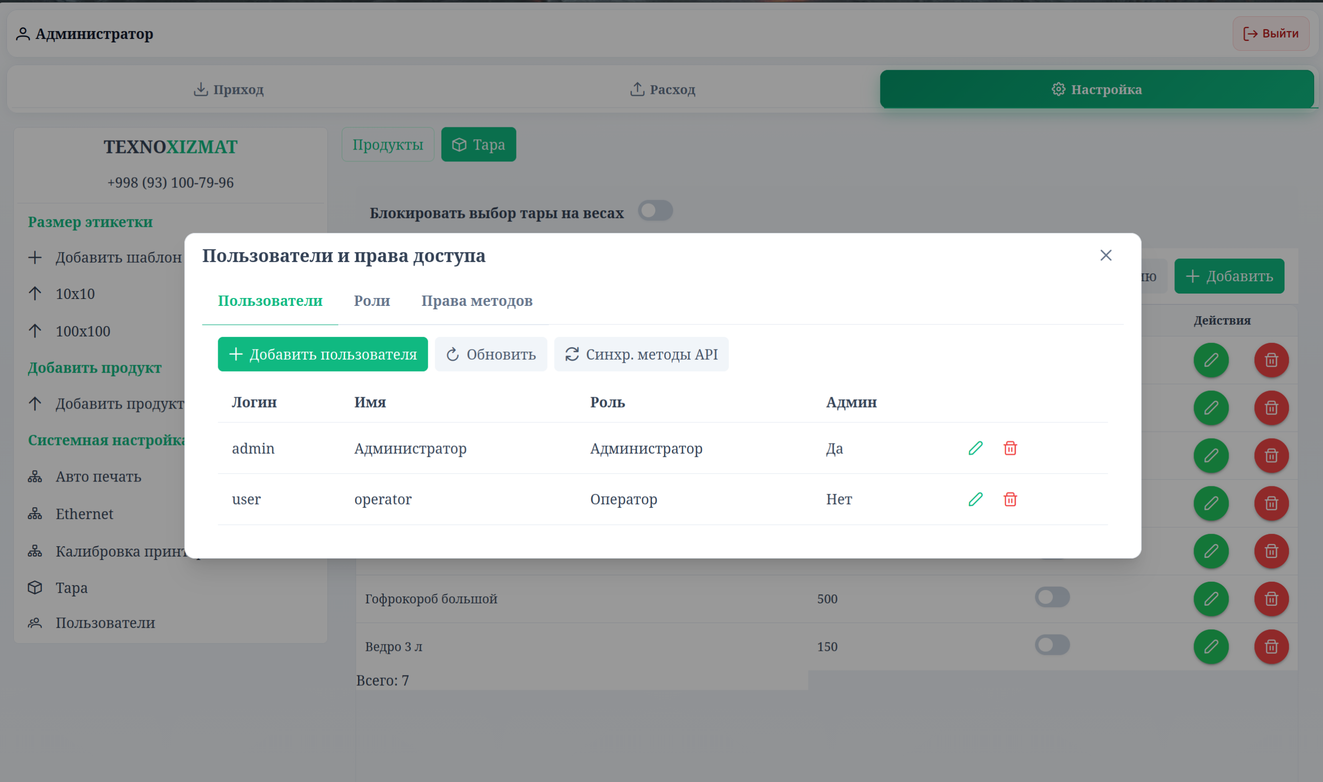Close the users and access rights dialog

1106,256
